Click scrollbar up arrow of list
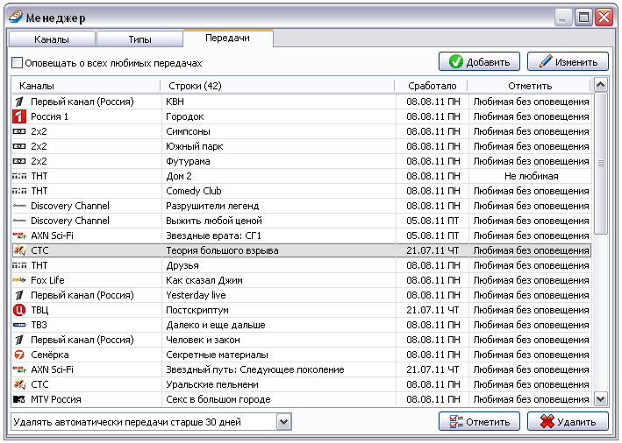Viewport: 622px width, 443px height. [601, 85]
